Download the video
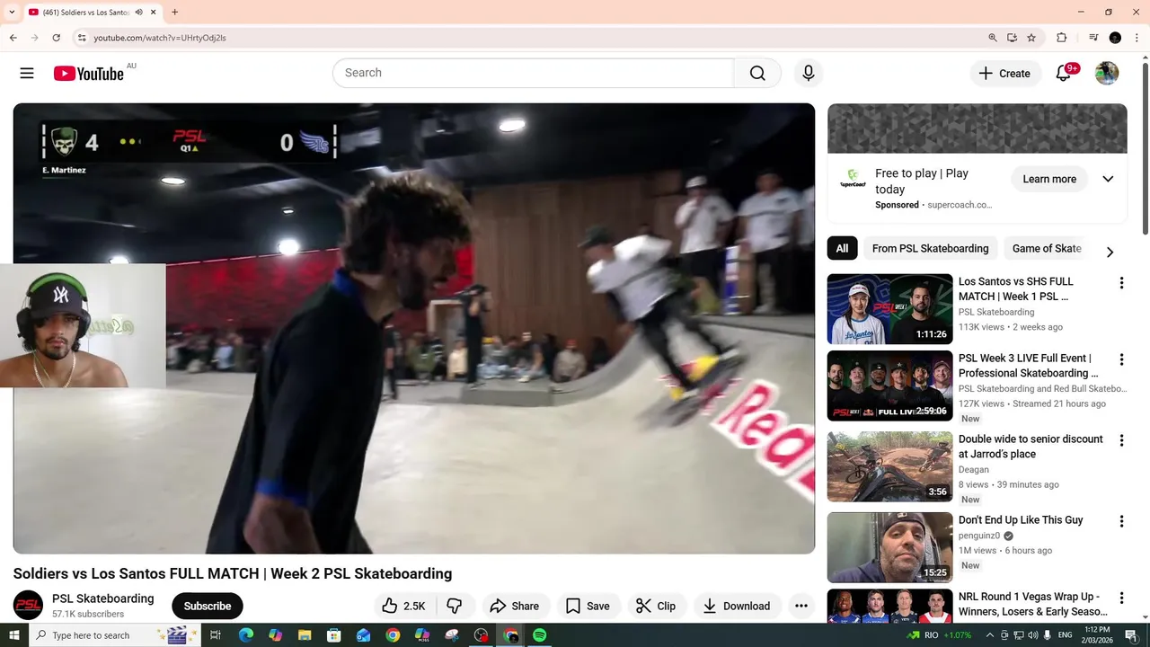 coord(737,606)
